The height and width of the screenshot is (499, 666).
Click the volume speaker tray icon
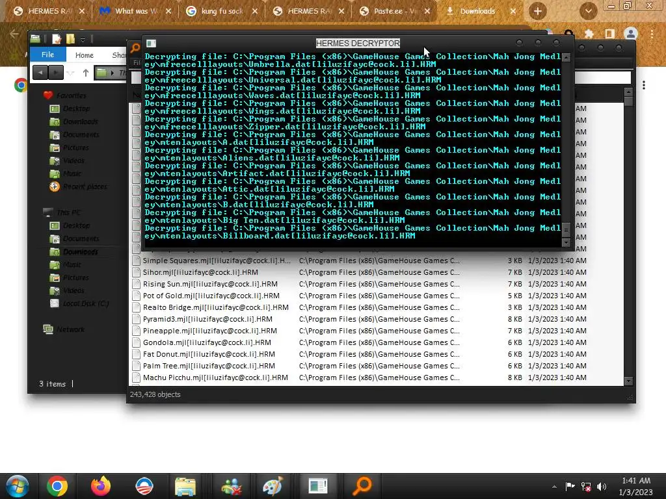[x=602, y=487]
